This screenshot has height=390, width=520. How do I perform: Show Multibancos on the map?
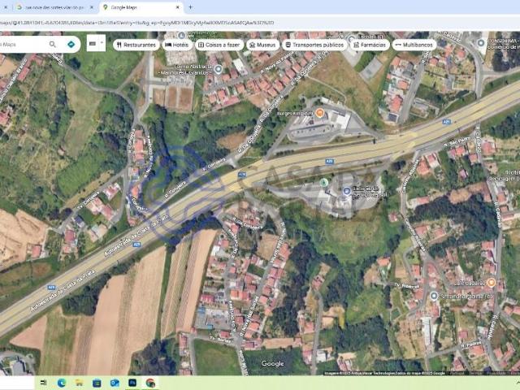click(414, 45)
